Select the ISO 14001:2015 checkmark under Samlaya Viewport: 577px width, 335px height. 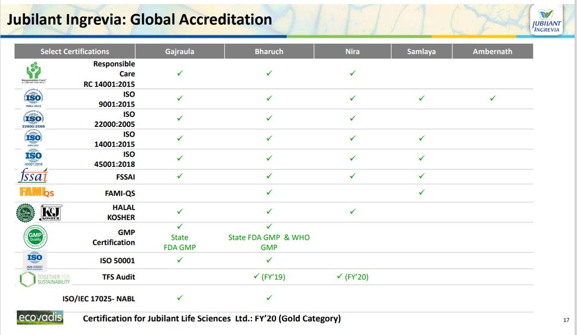421,138
